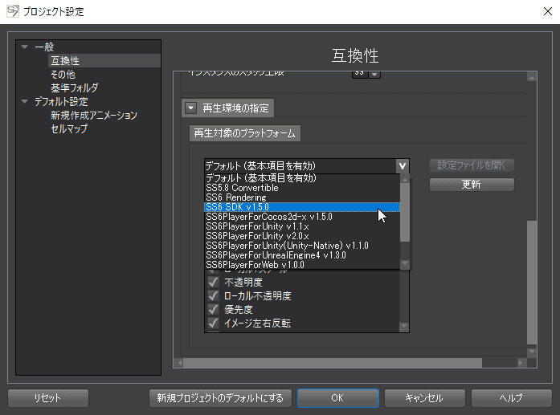Viewport: 560px width, 415px height.
Task: Click the horizontal scrollbar thumb
Action: pos(333,363)
